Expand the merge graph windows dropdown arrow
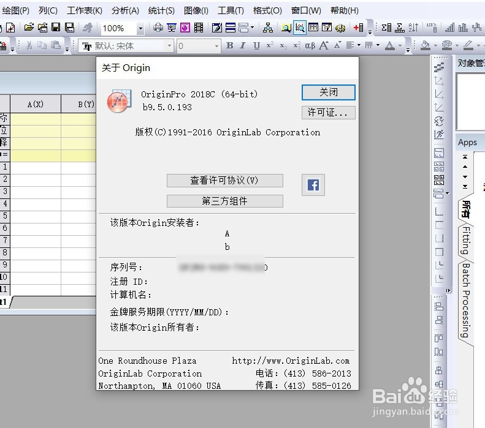 point(253,28)
